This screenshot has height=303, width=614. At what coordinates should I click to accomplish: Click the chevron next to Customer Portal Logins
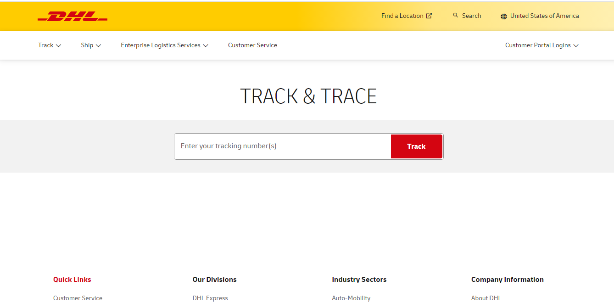(x=576, y=45)
